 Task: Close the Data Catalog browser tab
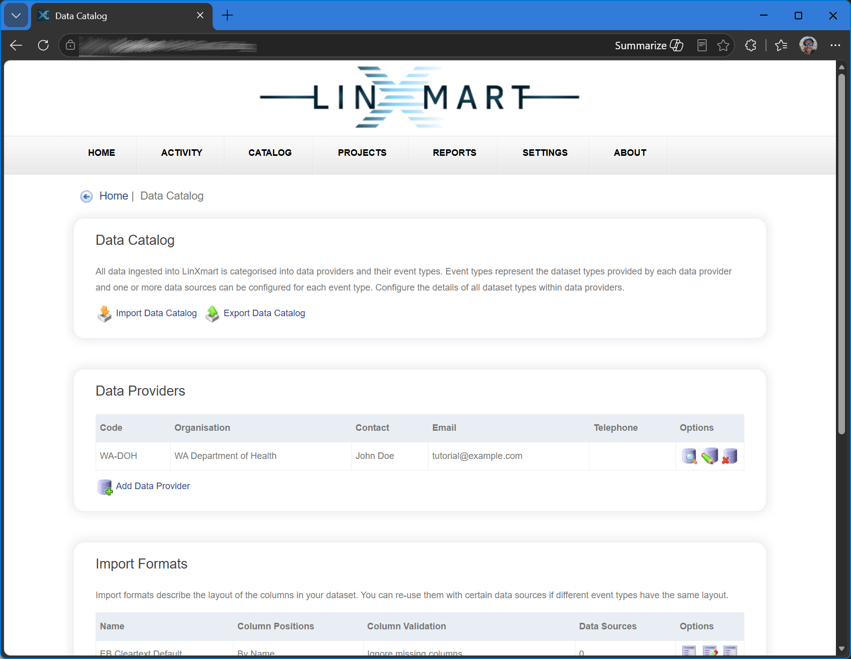200,16
